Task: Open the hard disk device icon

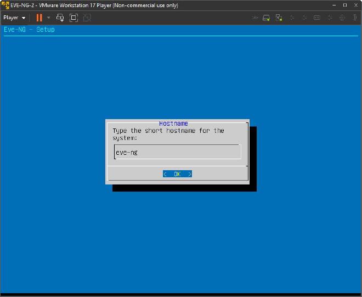Action: 266,18
